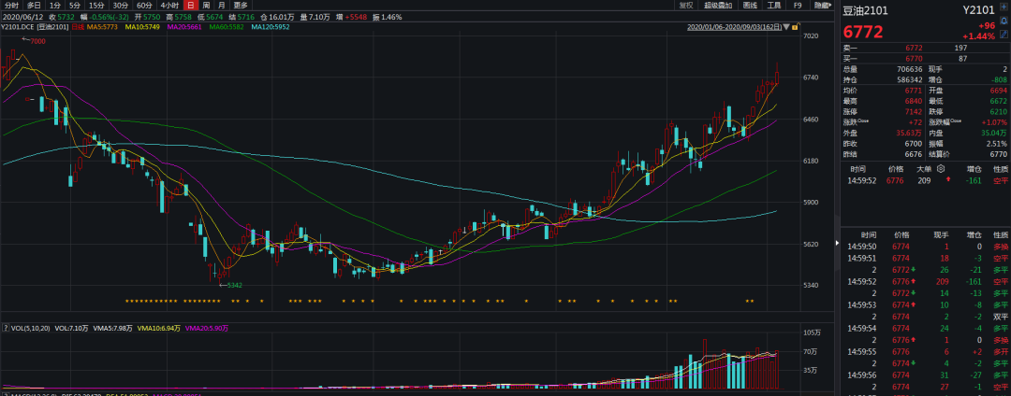Click the last price 6772 in red
1011x396 pixels.
(863, 32)
